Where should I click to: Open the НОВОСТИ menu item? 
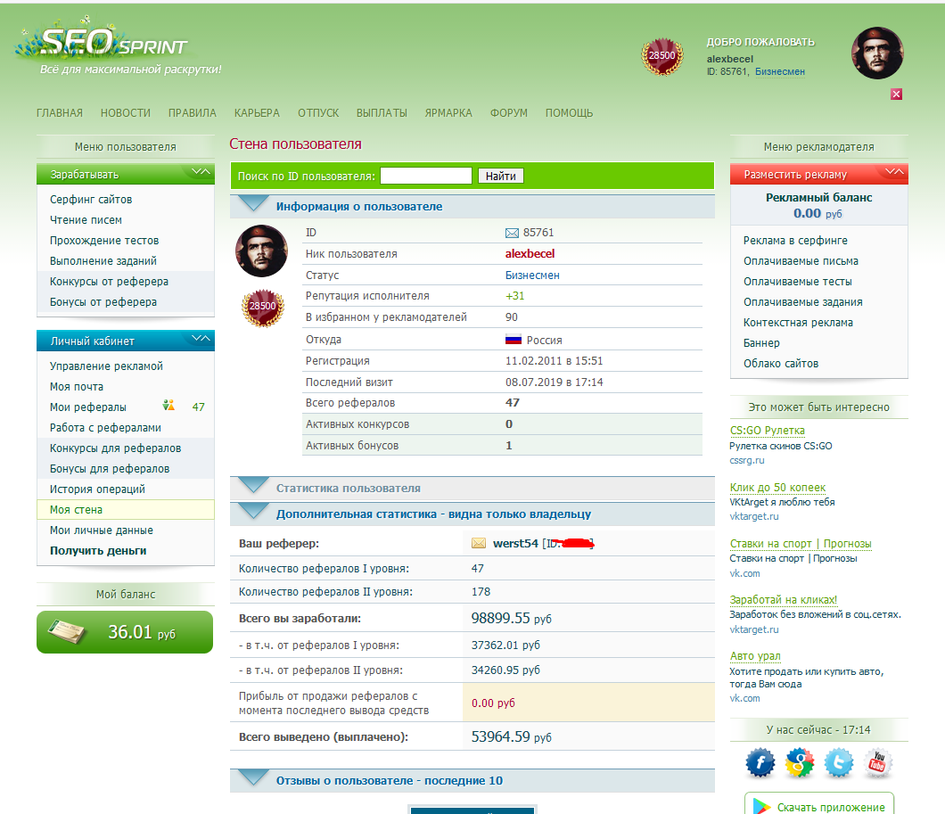coord(126,113)
